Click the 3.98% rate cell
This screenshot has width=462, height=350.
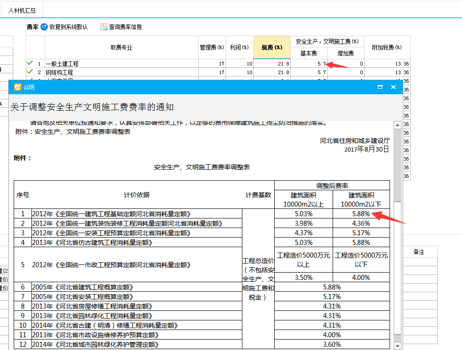[x=303, y=223]
